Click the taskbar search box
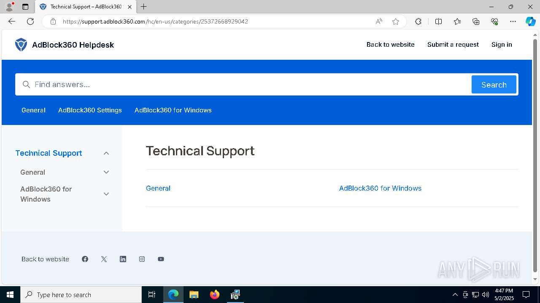 pos(81,295)
